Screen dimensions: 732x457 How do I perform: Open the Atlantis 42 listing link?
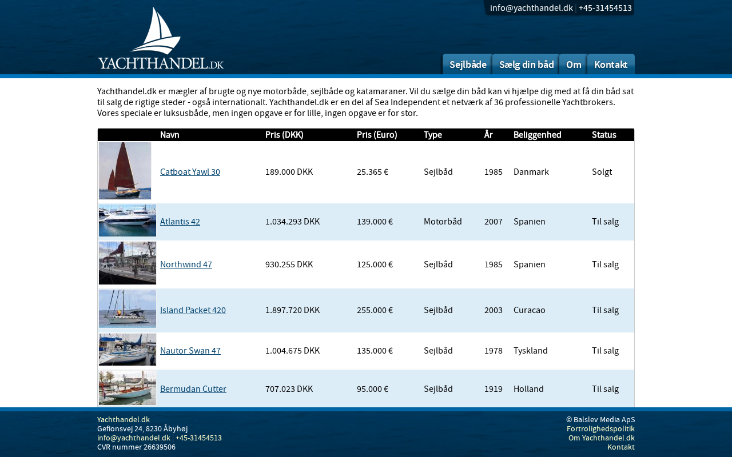180,222
